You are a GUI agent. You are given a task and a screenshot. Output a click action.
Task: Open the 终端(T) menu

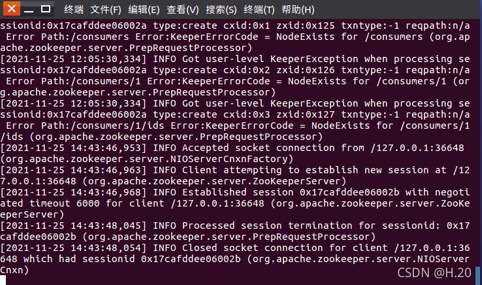coord(259,10)
